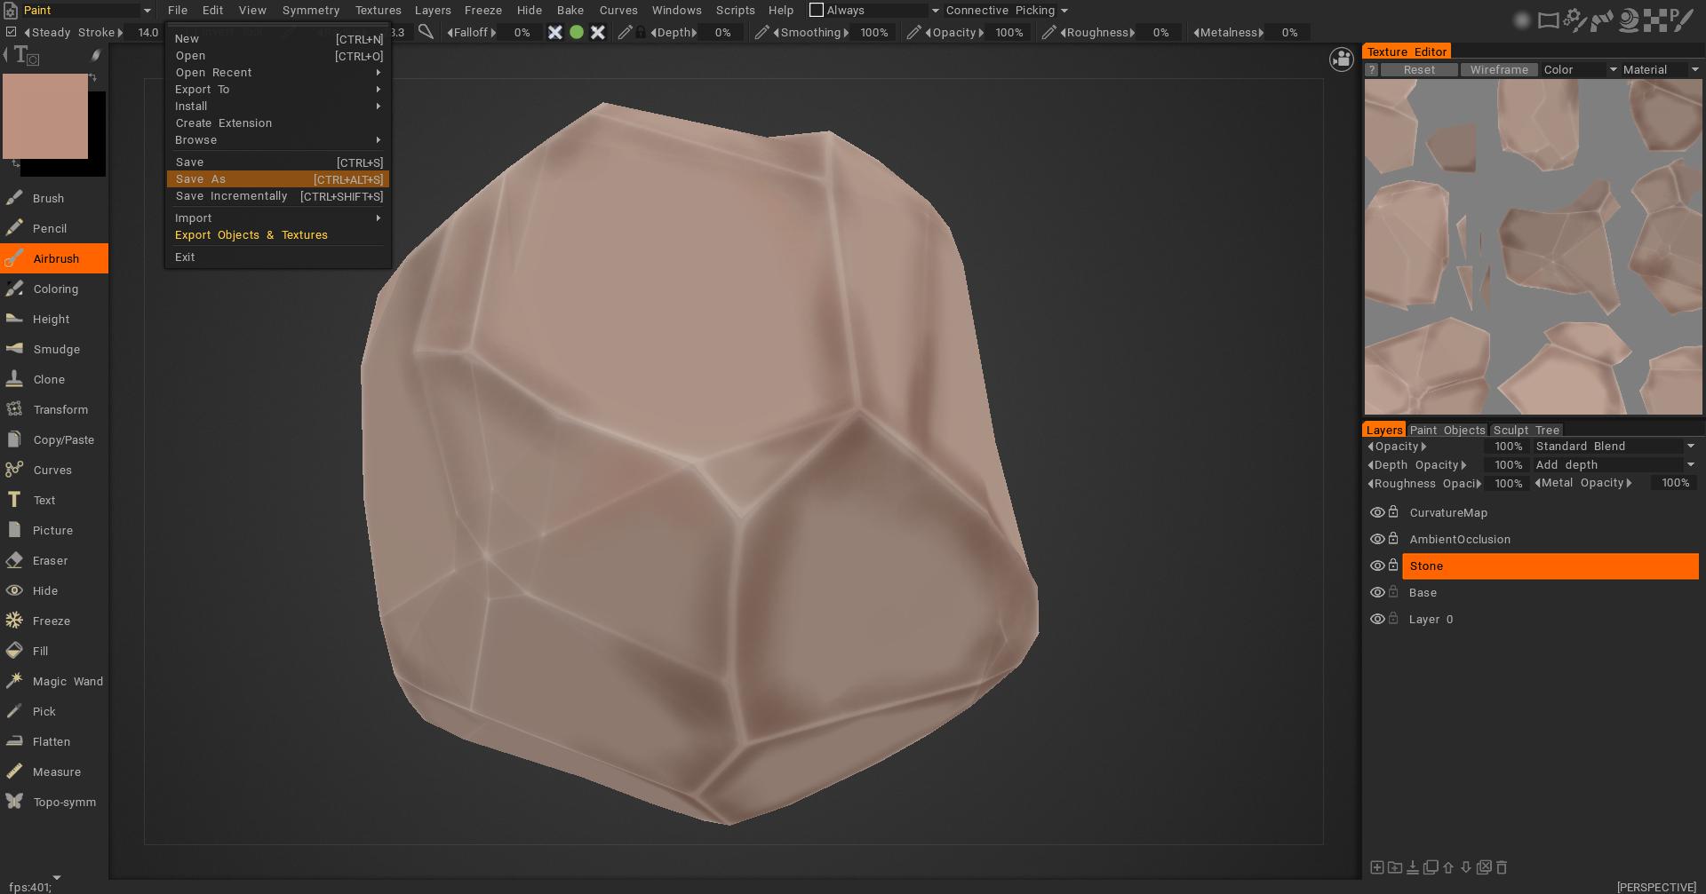The height and width of the screenshot is (894, 1706).
Task: Click the add new layer icon
Action: pyautogui.click(x=1376, y=867)
